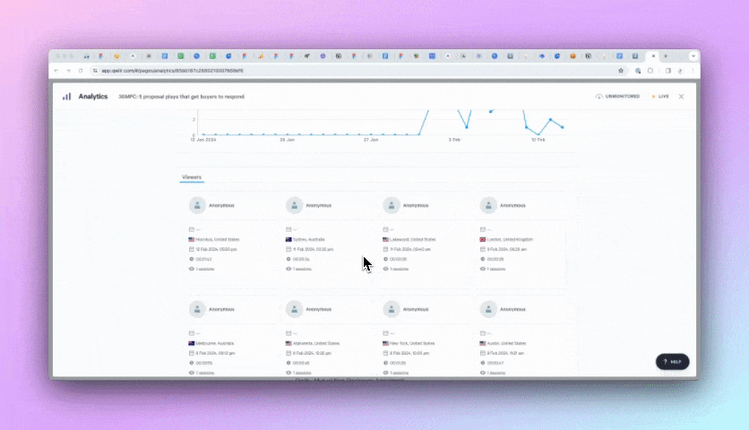The height and width of the screenshot is (430, 749).
Task: Click the '3 Feb' label on chart axis
Action: (454, 140)
